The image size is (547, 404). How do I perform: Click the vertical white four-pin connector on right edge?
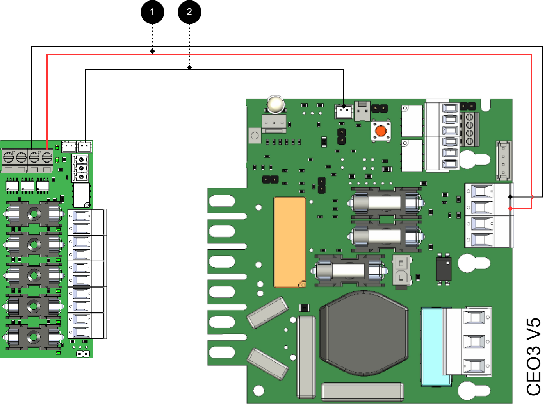tap(503, 160)
